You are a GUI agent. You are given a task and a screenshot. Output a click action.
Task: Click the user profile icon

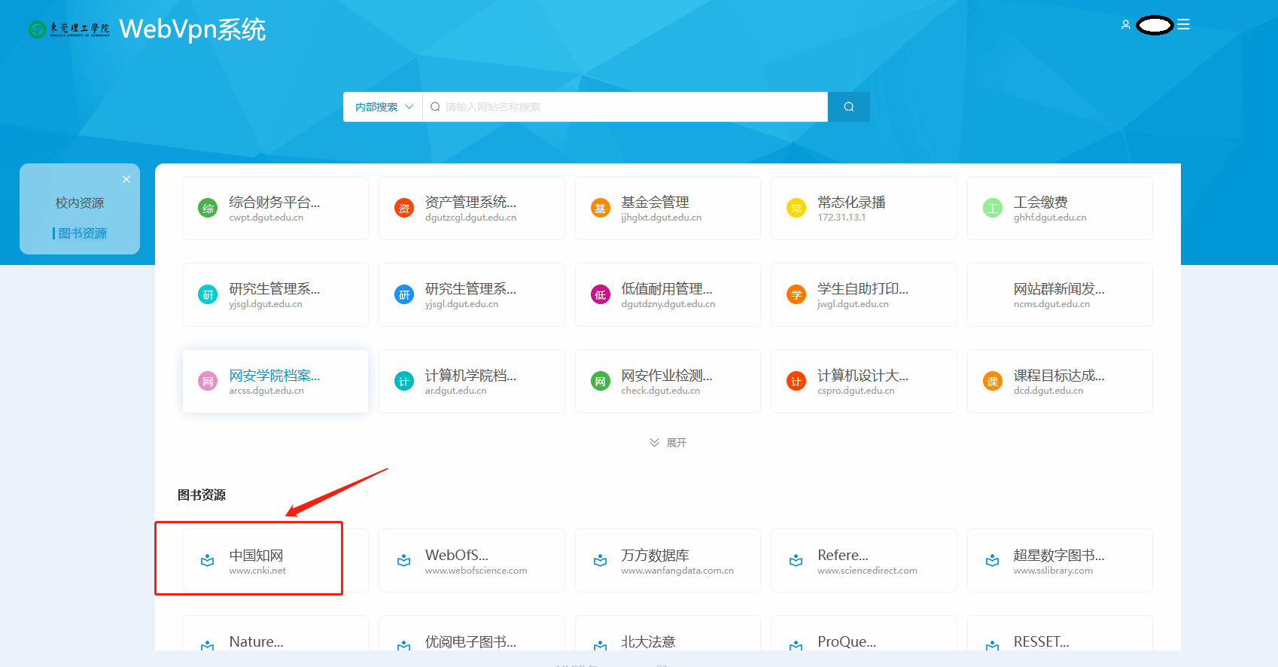(1125, 25)
